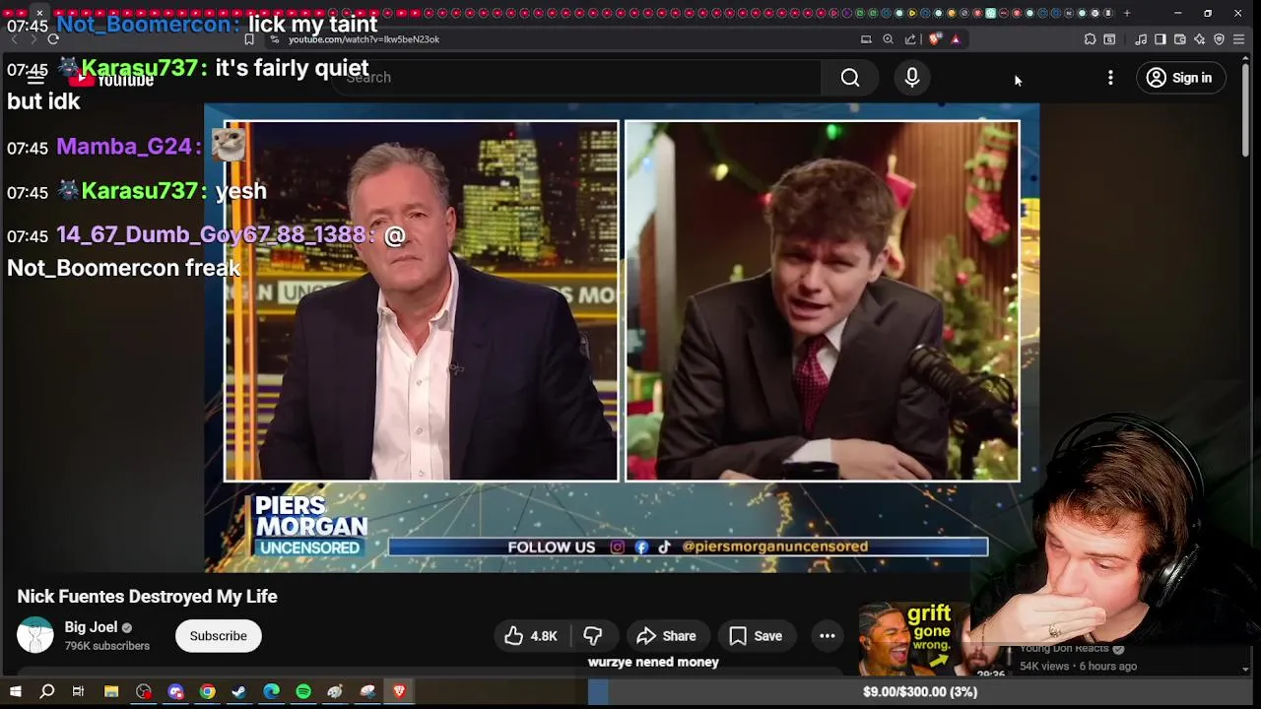
Task: Open Leo AI sparkle icon
Action: tap(1199, 39)
